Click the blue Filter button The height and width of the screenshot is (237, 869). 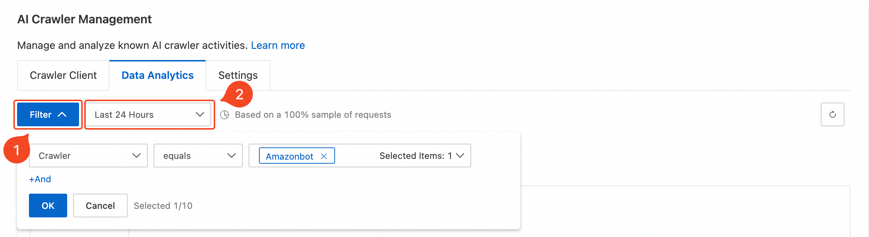tap(48, 114)
